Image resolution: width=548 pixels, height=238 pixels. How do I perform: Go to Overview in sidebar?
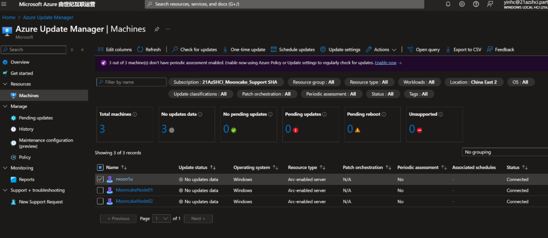(20, 62)
